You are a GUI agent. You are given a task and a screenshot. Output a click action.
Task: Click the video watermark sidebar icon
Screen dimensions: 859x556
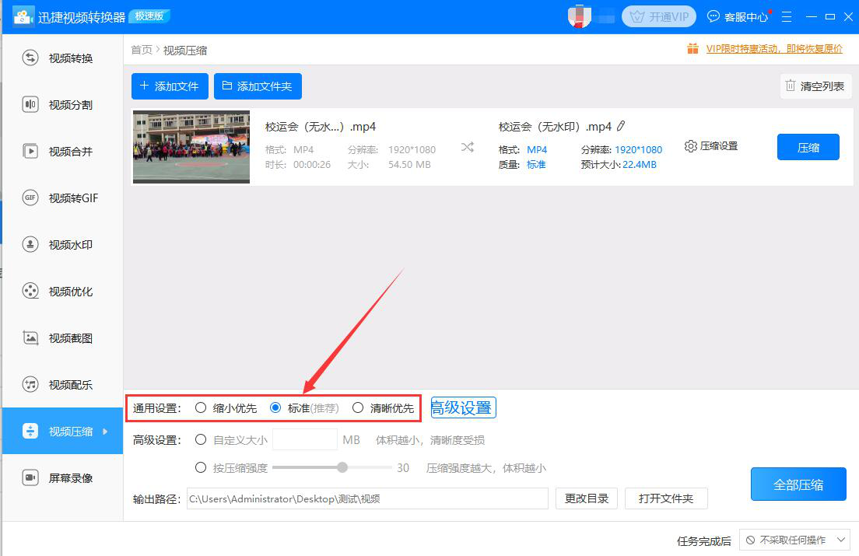[x=30, y=245]
